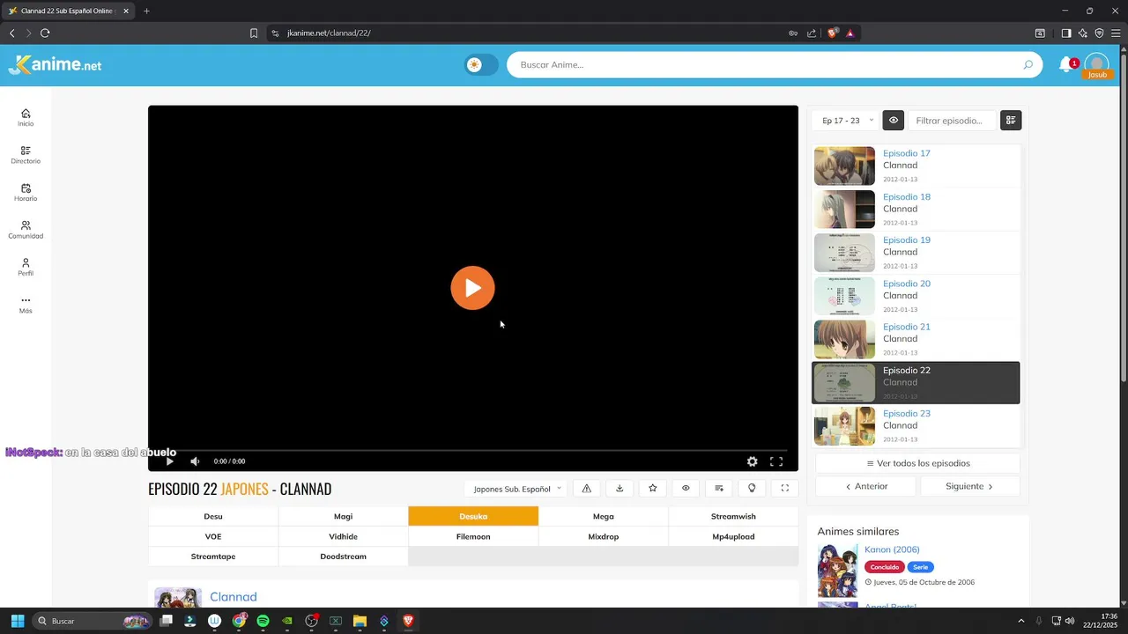Download episode 22 using the download icon
Screen dimensions: 1128x634
620,489
